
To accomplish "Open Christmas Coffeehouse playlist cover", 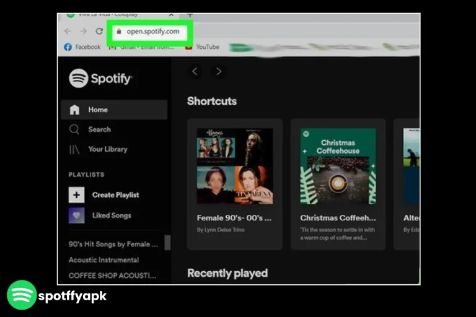I will tap(338, 166).
